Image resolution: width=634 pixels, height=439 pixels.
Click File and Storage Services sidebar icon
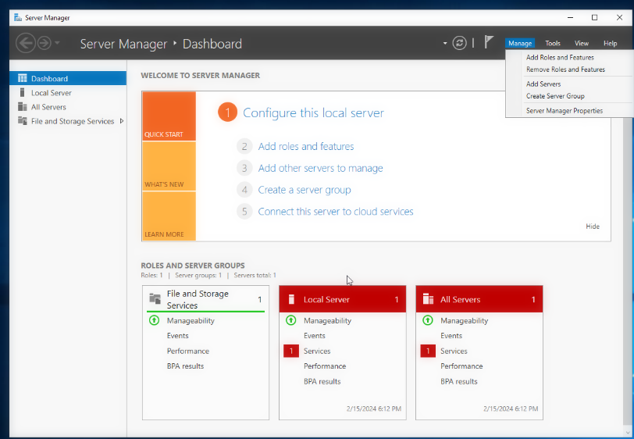[22, 121]
